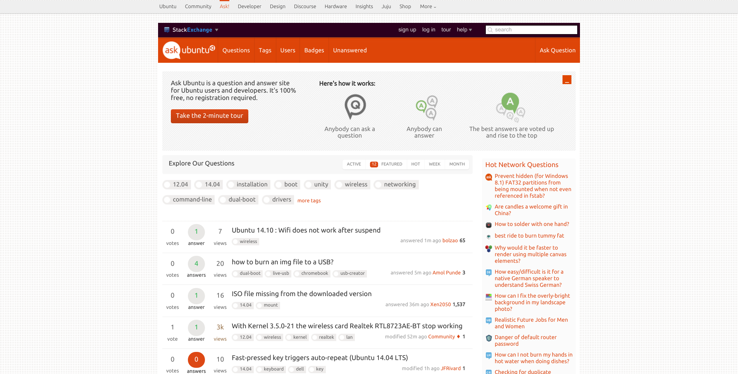The image size is (738, 374).
Task: Click the chromebook tag
Action: [311, 274]
